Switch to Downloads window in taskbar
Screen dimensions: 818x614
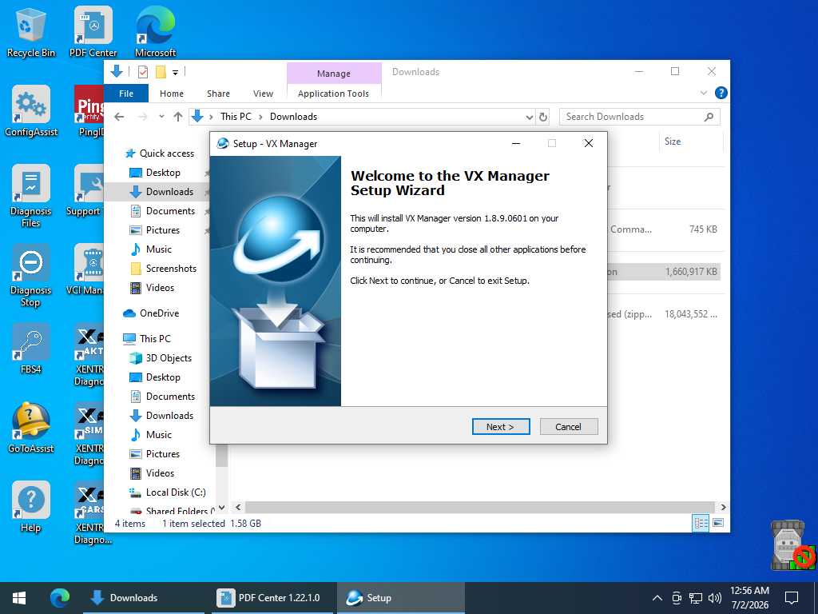pos(144,598)
